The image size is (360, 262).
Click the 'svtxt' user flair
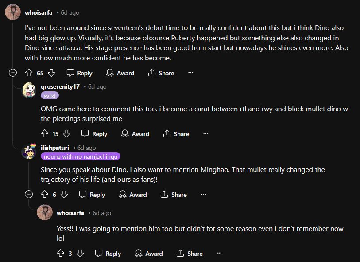point(50,95)
